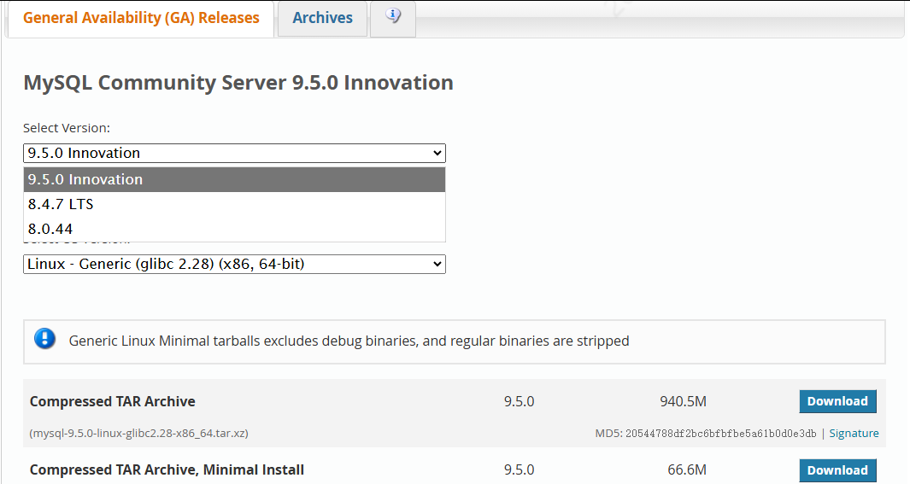Click the MySQL Community Server 9.5.0 Innovation heading
Screen dimensions: 910x484
[238, 83]
